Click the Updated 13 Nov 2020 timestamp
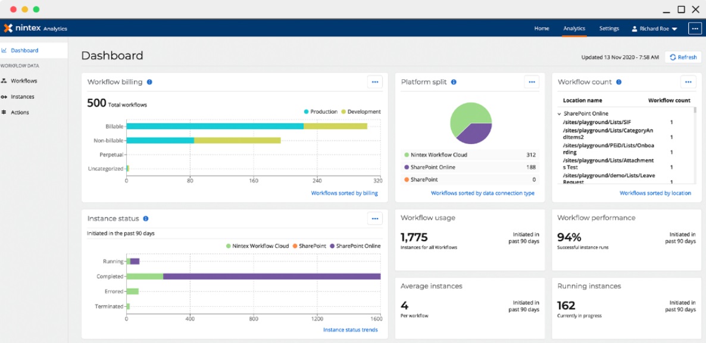This screenshot has height=343, width=706. point(620,57)
